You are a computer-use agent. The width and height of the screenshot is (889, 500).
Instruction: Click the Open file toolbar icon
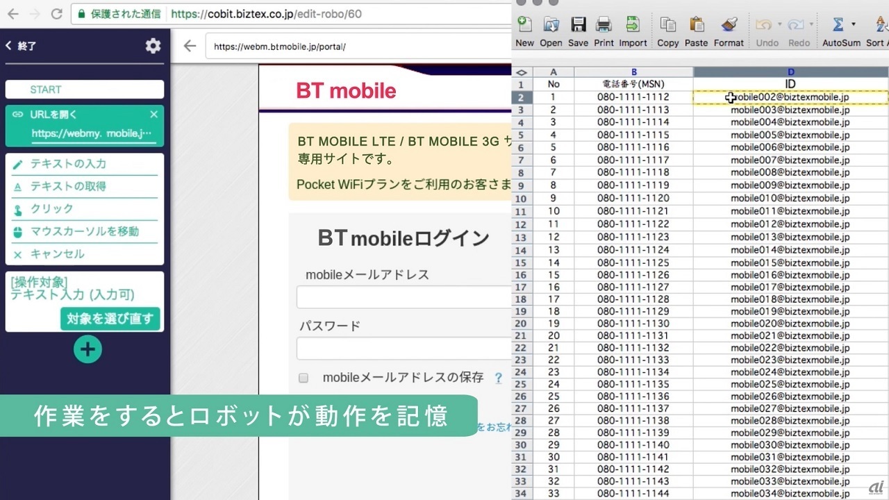(x=551, y=25)
